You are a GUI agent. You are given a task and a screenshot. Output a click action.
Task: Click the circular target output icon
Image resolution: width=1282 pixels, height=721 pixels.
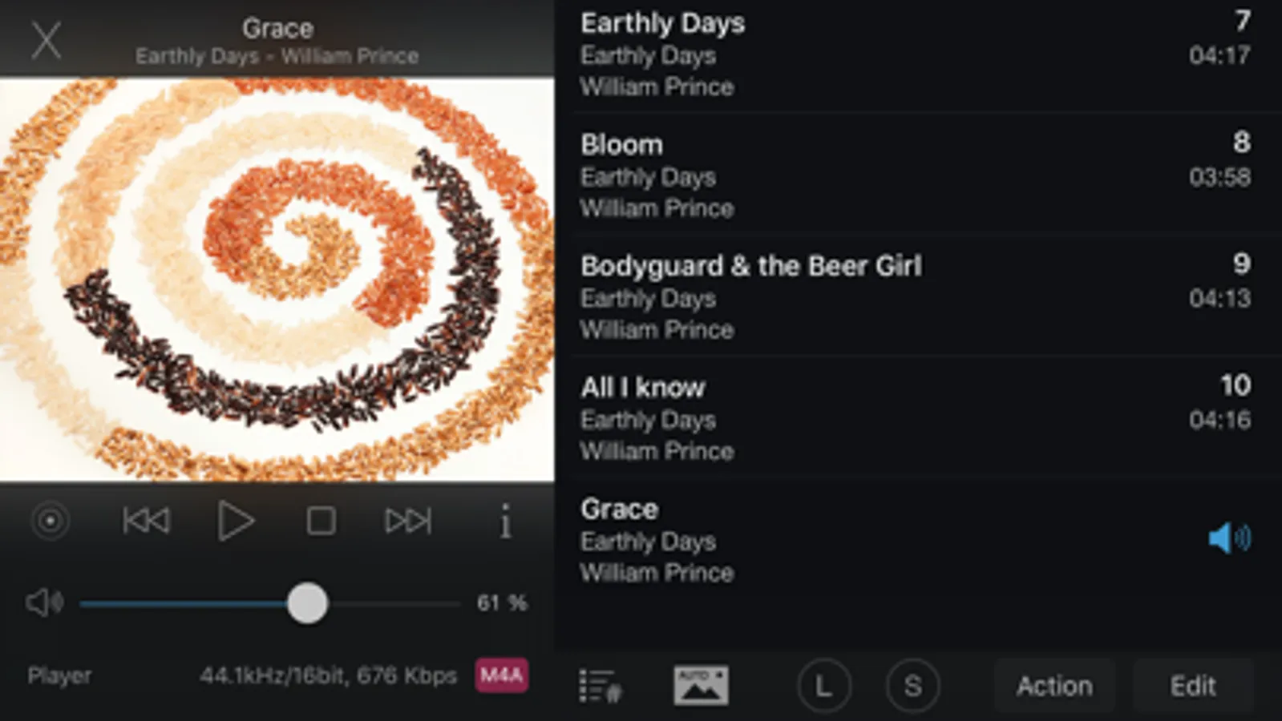pyautogui.click(x=50, y=522)
